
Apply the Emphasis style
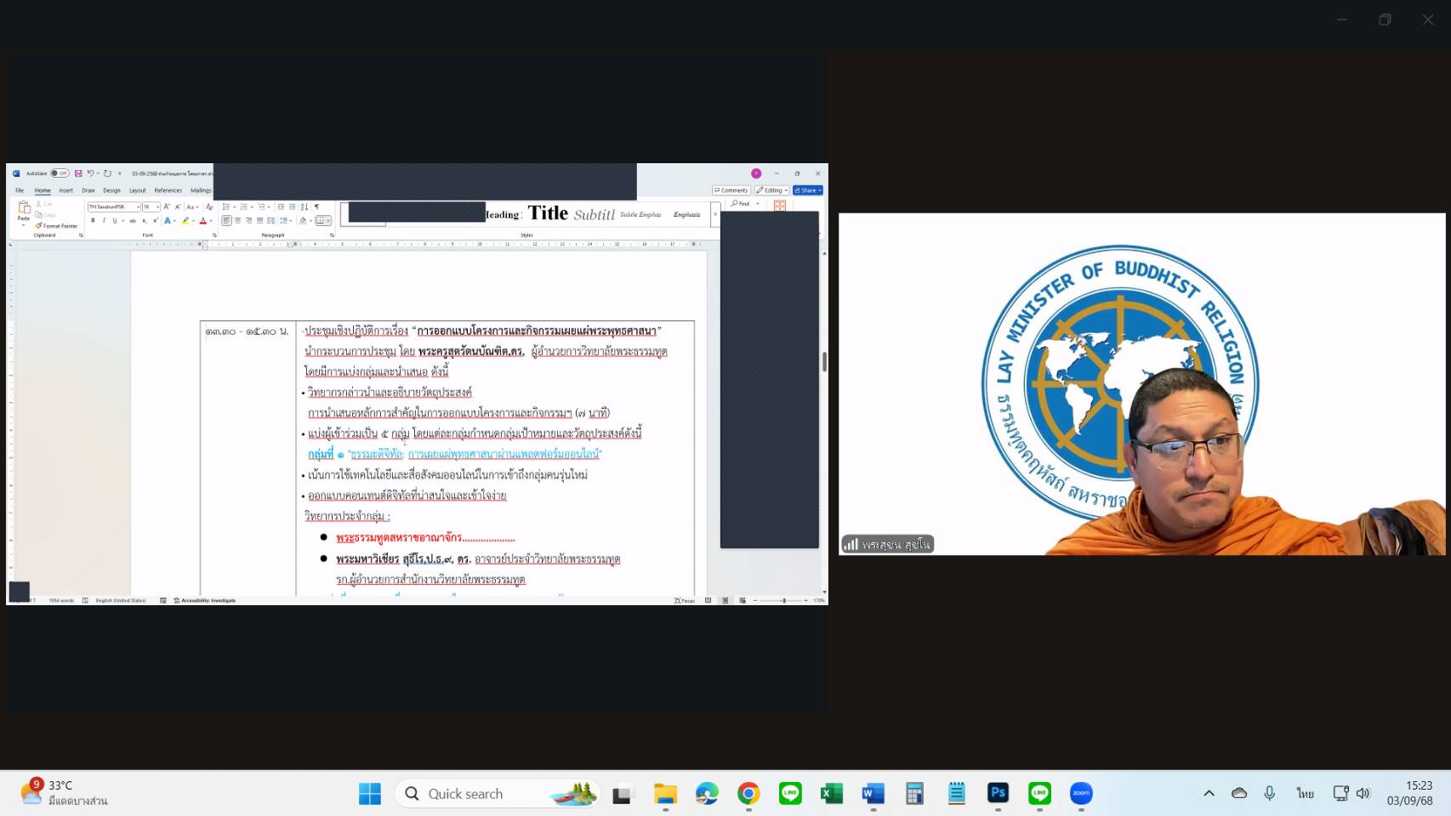coord(686,214)
